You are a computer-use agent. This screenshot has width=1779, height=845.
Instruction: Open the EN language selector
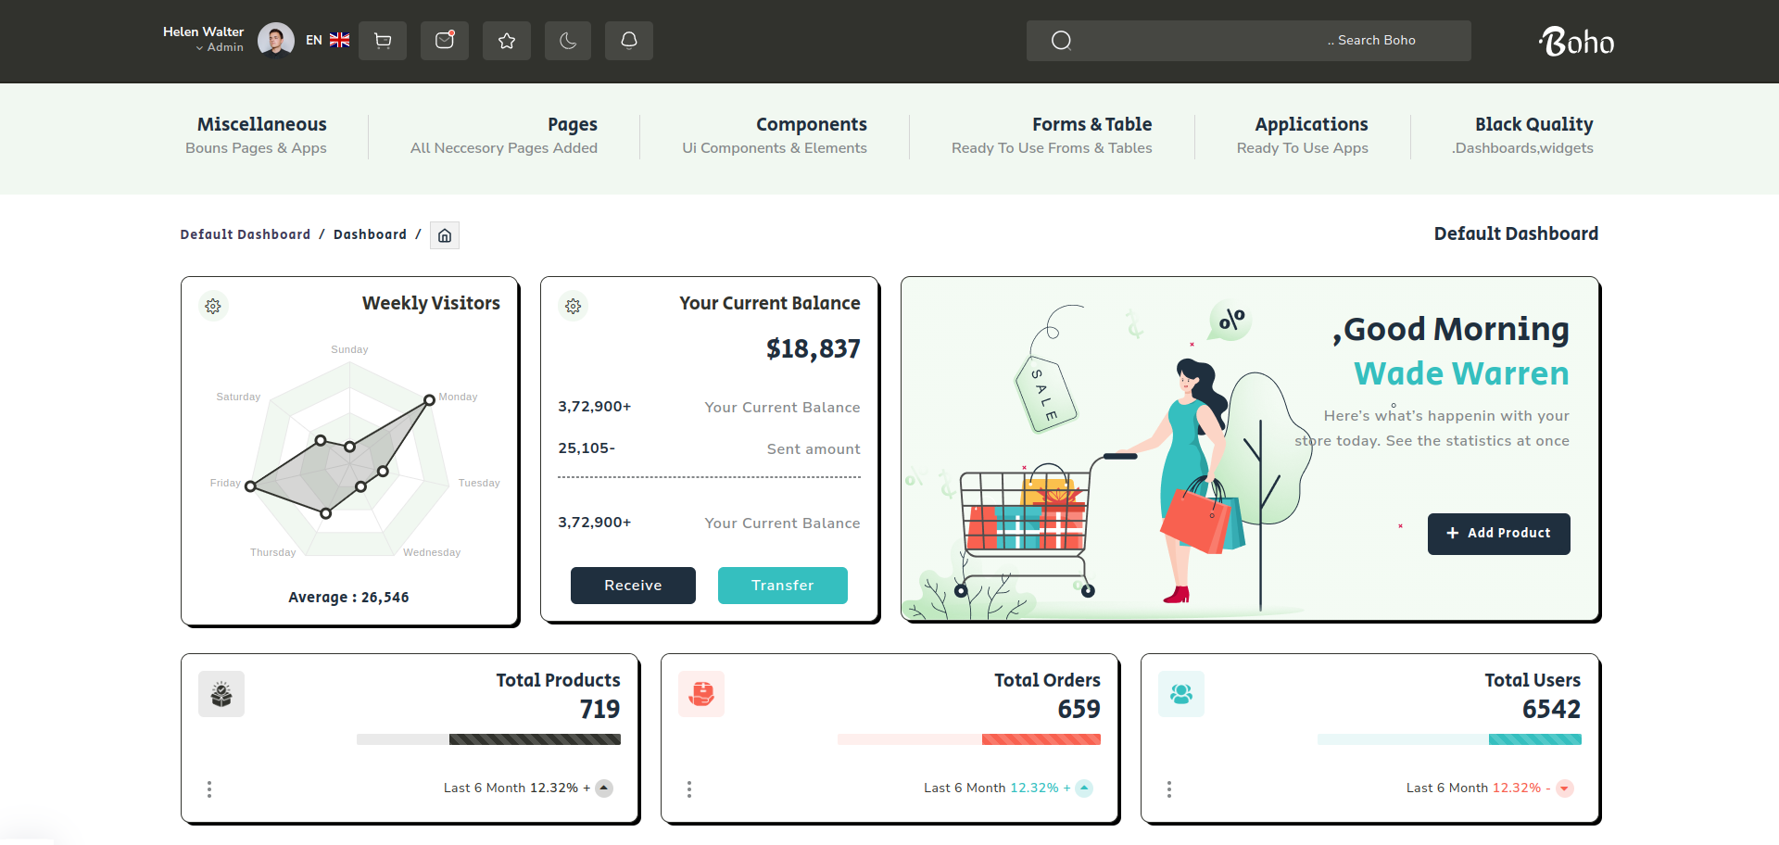[x=328, y=41]
